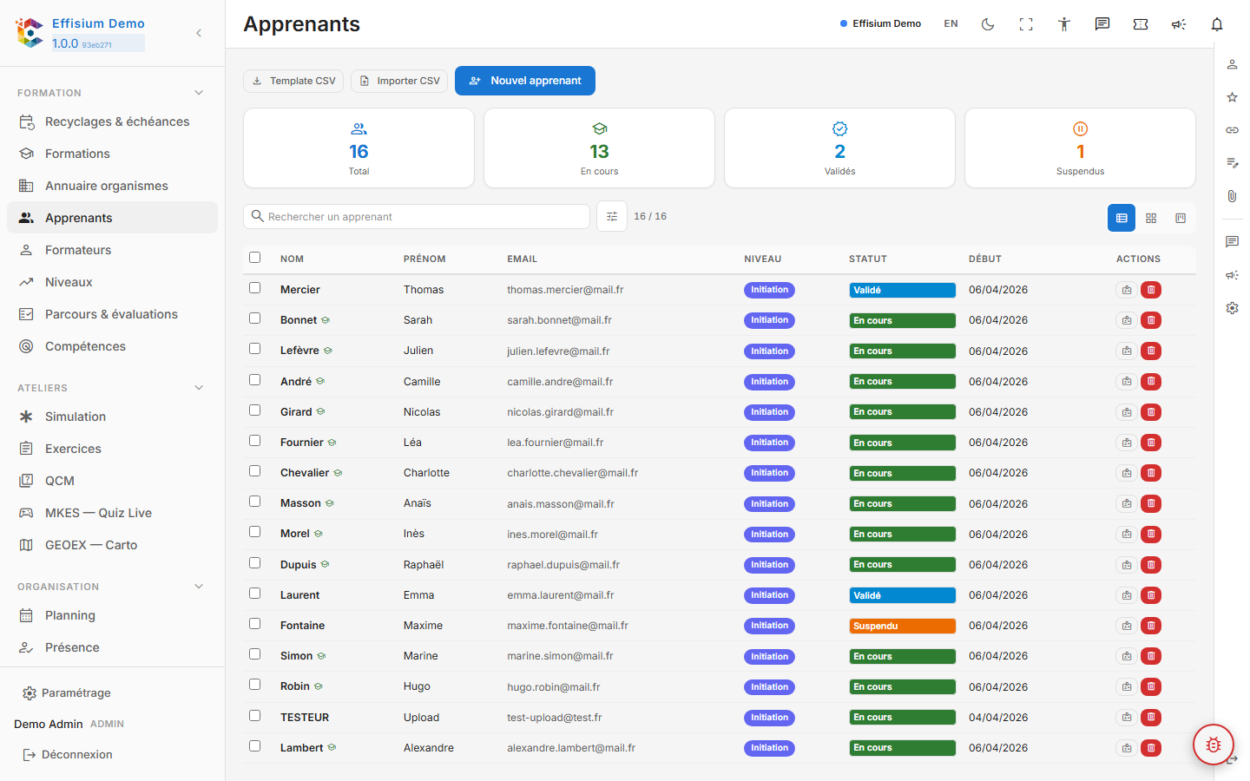Switch to kanban board view icon

tap(1181, 218)
